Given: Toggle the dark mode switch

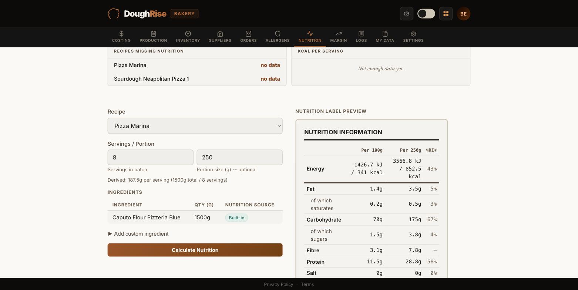Looking at the screenshot, I should click(426, 14).
